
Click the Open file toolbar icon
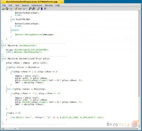point(7,9)
